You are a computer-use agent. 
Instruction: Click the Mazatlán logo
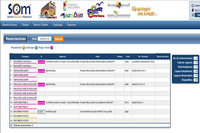pos(71,15)
